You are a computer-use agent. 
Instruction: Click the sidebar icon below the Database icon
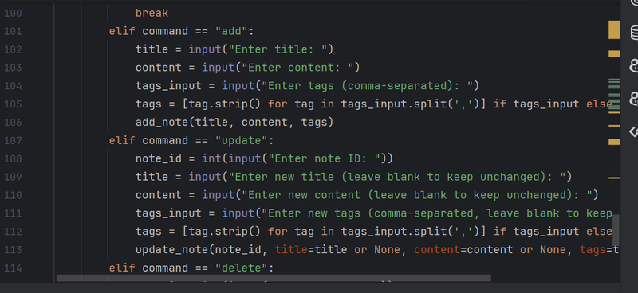point(634,66)
